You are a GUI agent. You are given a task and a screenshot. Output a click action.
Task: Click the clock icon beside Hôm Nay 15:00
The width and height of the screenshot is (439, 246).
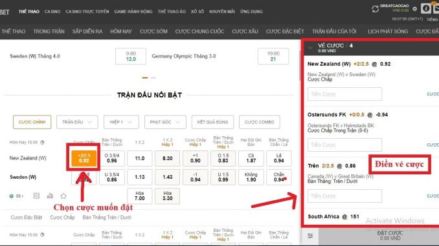coord(42,143)
